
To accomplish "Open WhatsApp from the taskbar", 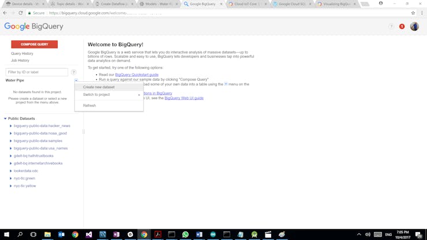I will pos(185,235).
